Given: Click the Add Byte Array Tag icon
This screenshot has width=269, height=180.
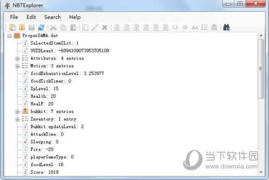Looking at the screenshot, I should [x=175, y=27].
